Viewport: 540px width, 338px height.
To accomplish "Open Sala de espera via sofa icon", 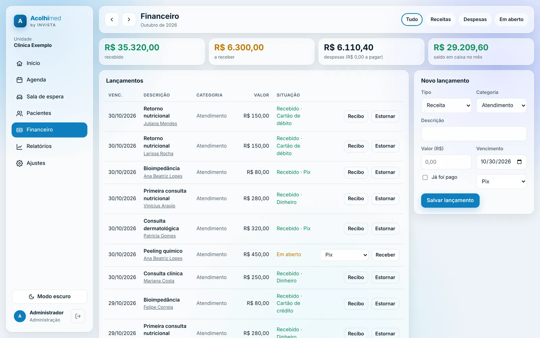I will pos(20,97).
